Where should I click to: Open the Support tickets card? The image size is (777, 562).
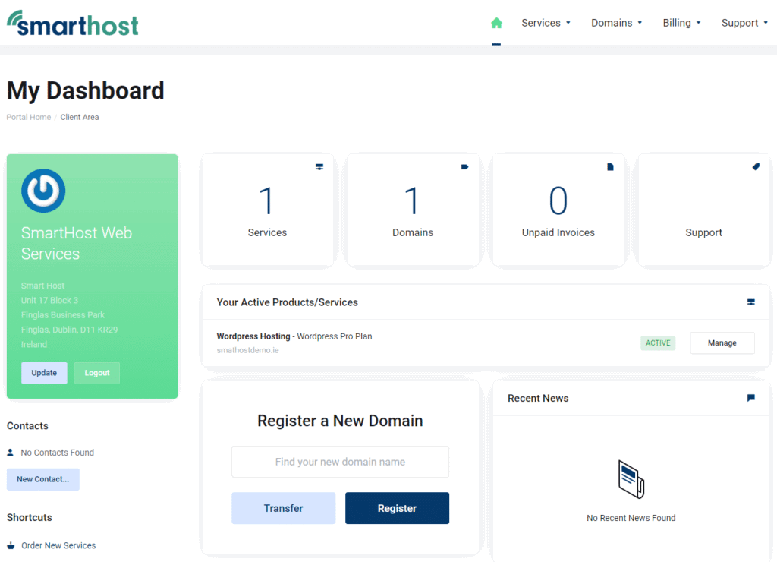click(x=703, y=210)
